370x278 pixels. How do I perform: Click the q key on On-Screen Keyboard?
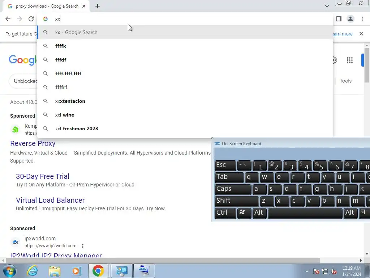click(252, 177)
